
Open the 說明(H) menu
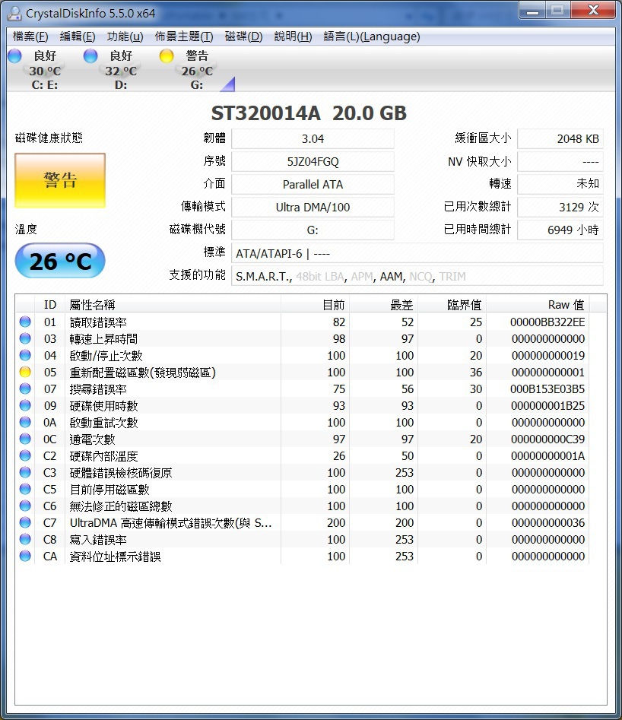click(293, 36)
